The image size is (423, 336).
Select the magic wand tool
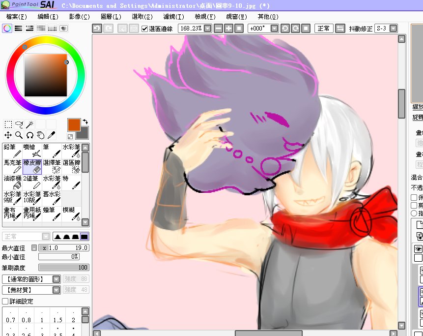(29, 124)
